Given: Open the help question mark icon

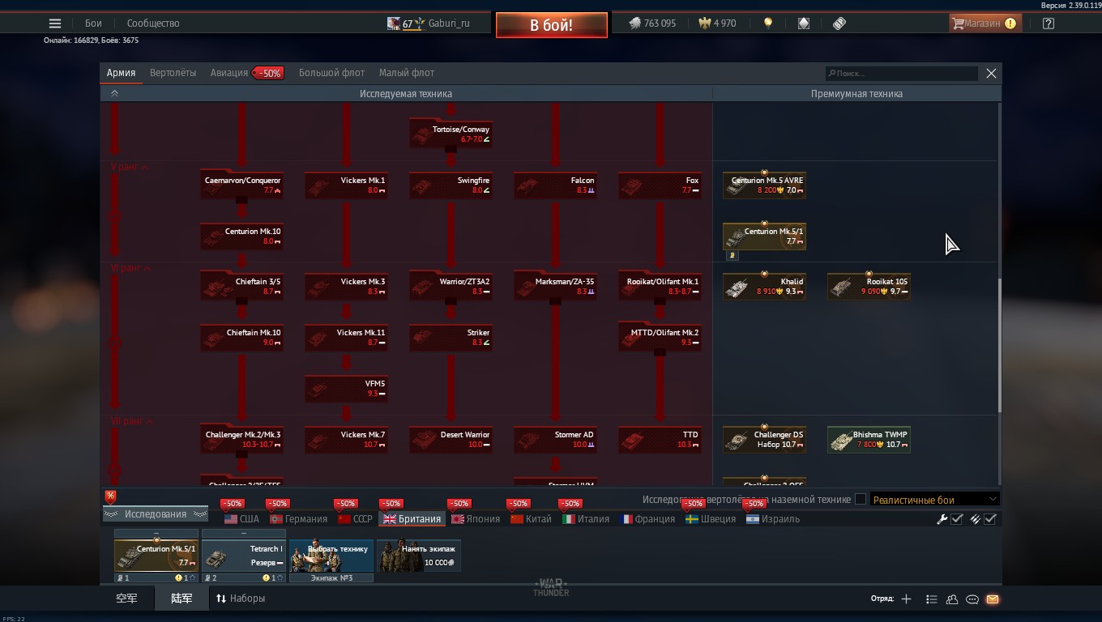Looking at the screenshot, I should (x=1049, y=23).
